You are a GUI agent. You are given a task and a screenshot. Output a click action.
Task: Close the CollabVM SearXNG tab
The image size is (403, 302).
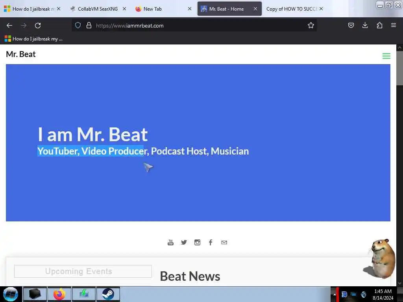click(x=124, y=9)
